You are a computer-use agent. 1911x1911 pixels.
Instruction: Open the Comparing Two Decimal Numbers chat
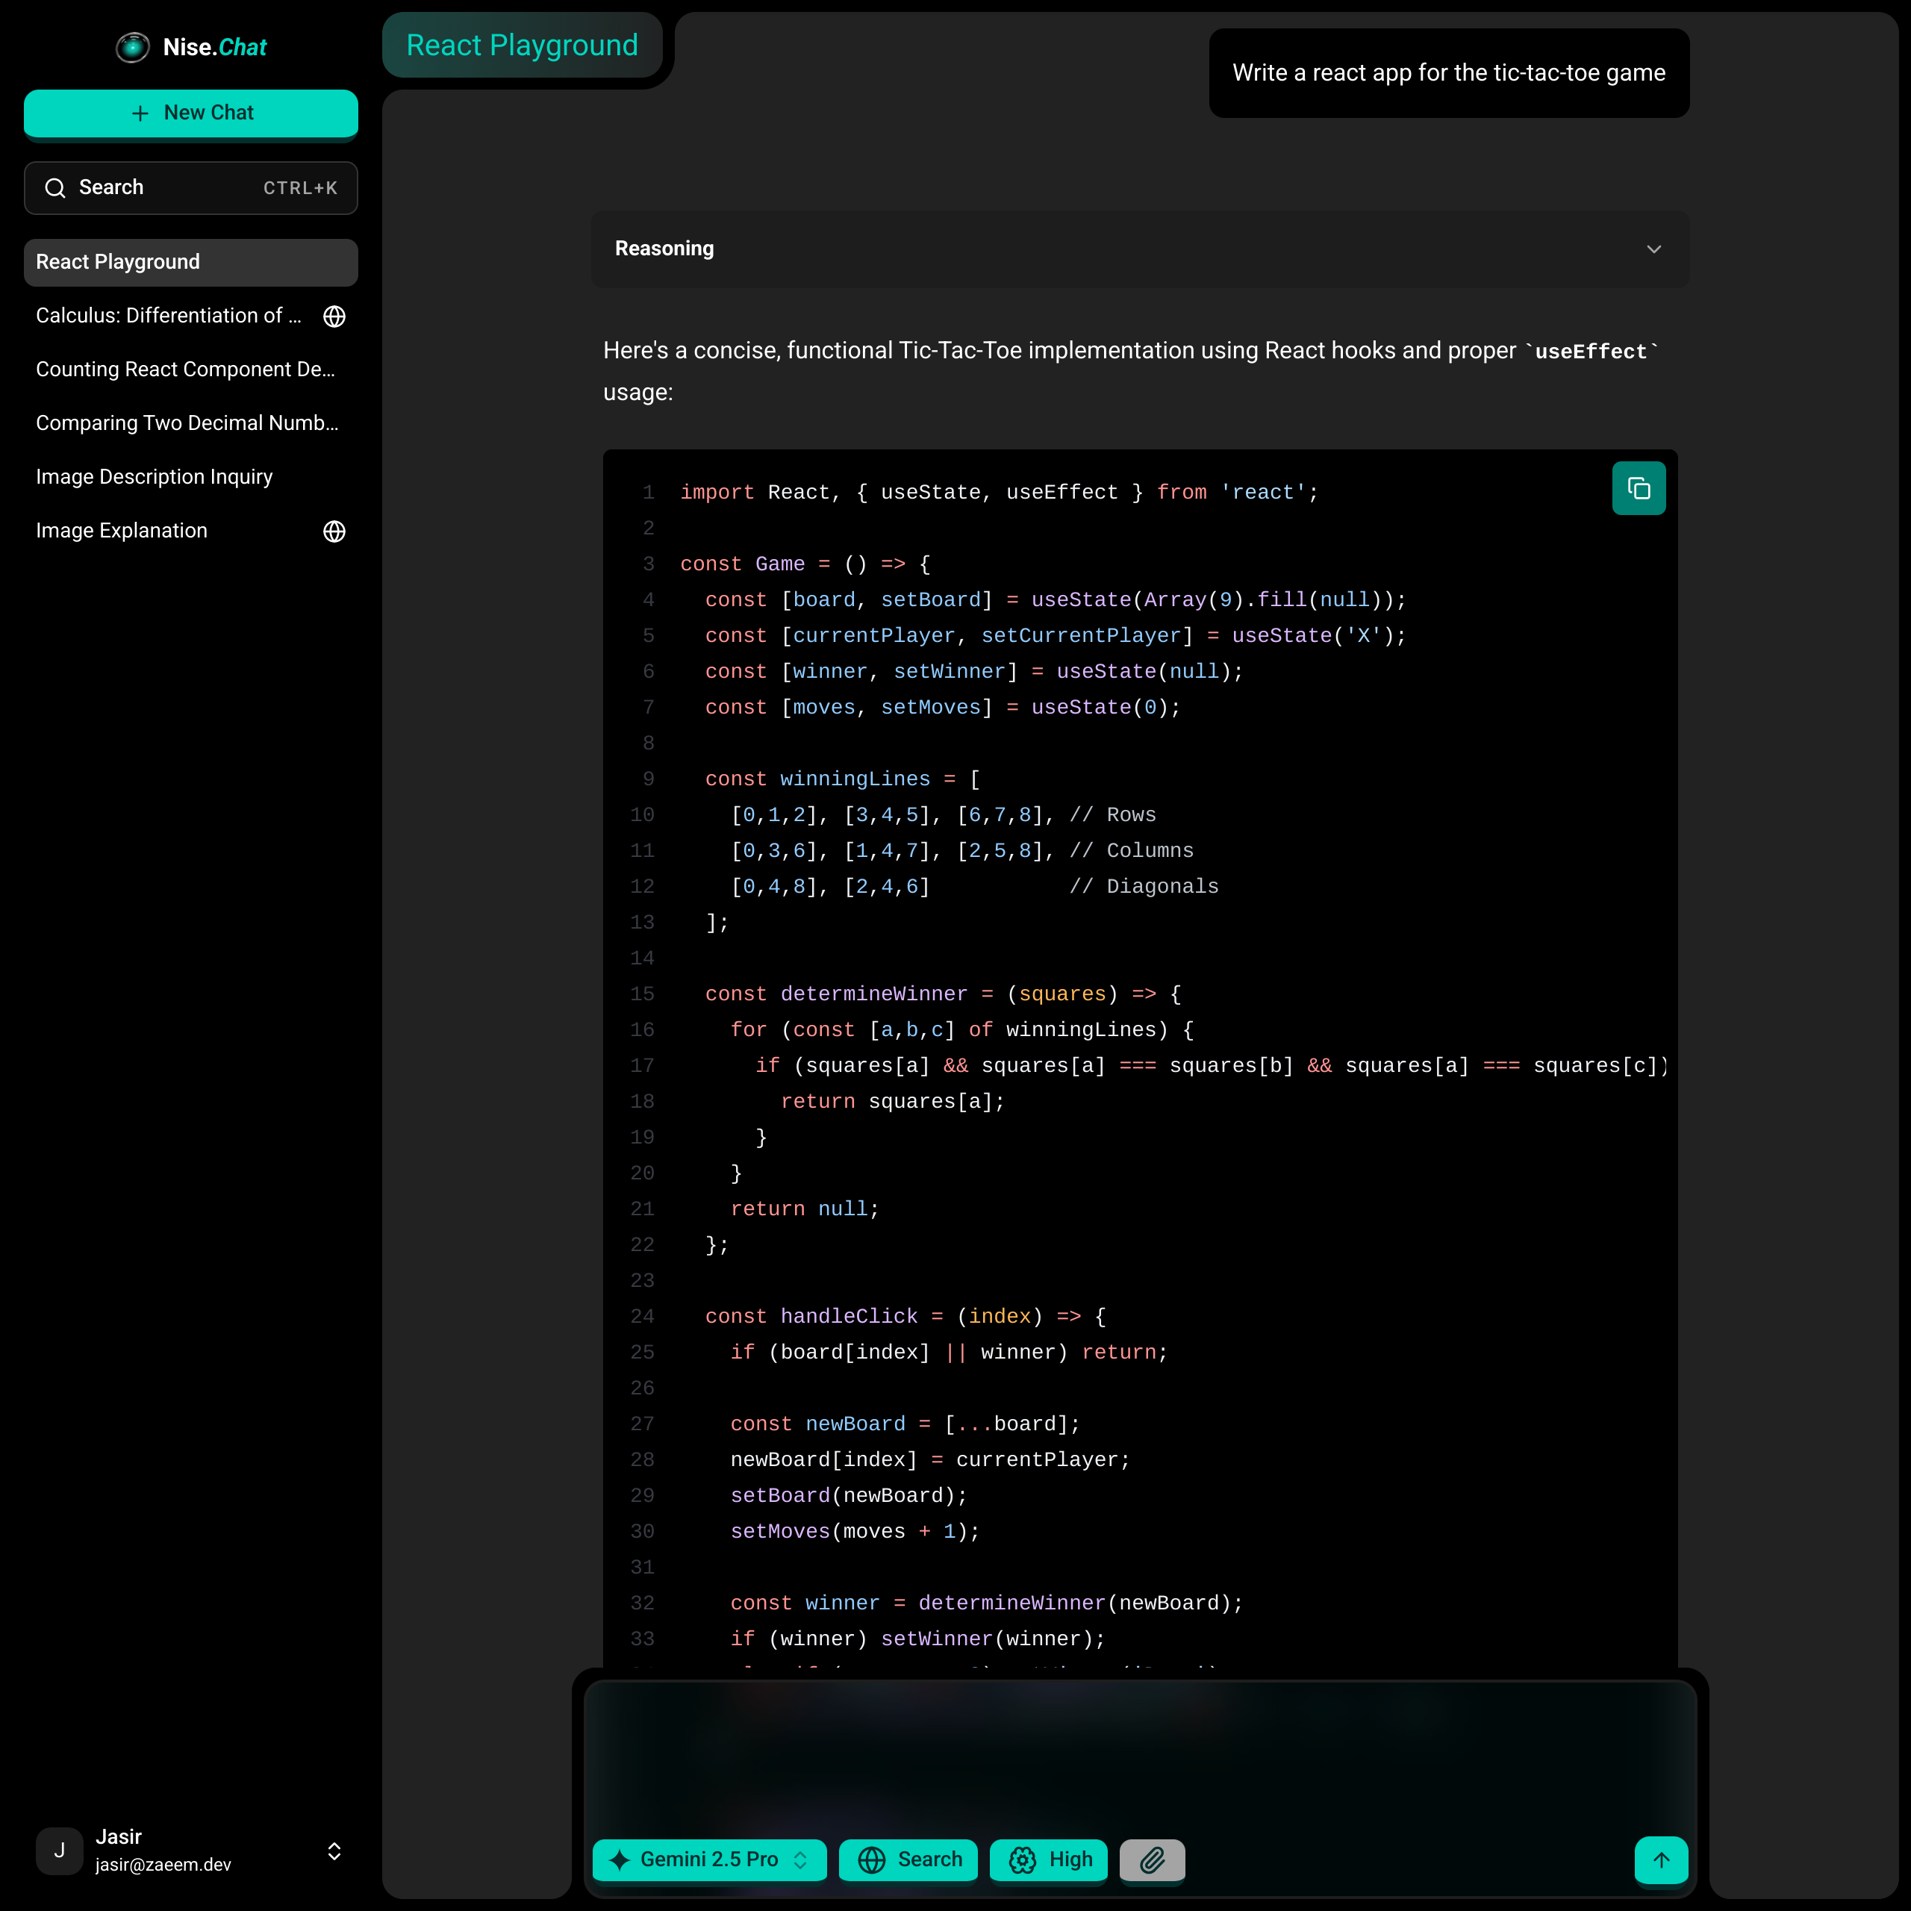tap(186, 423)
